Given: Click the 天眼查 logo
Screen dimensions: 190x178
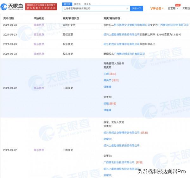Looking at the screenshot, I should [12, 7].
